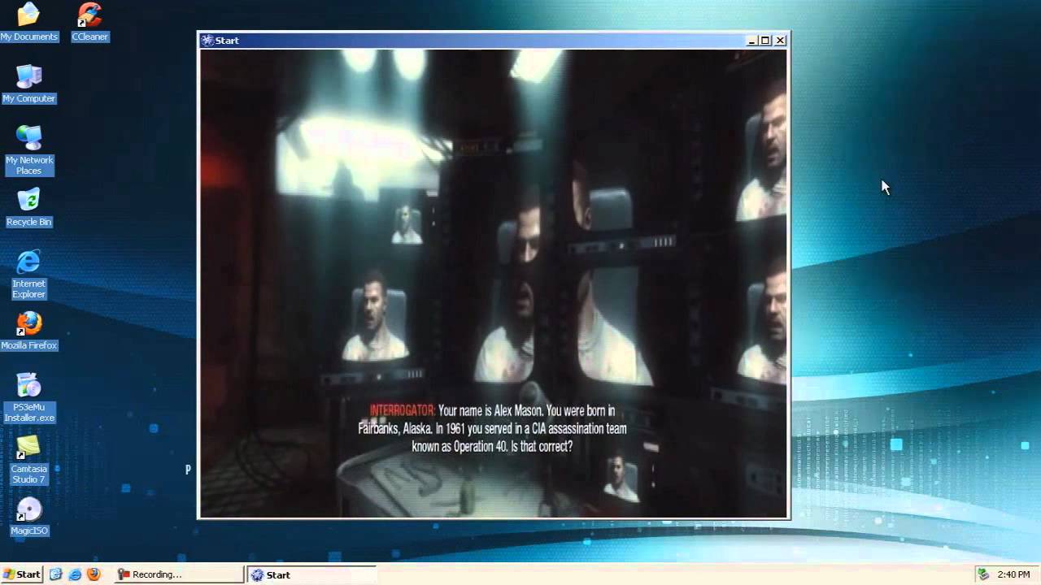Click Internet Explorer quick launch icon
The width and height of the screenshot is (1041, 585).
coord(75,574)
